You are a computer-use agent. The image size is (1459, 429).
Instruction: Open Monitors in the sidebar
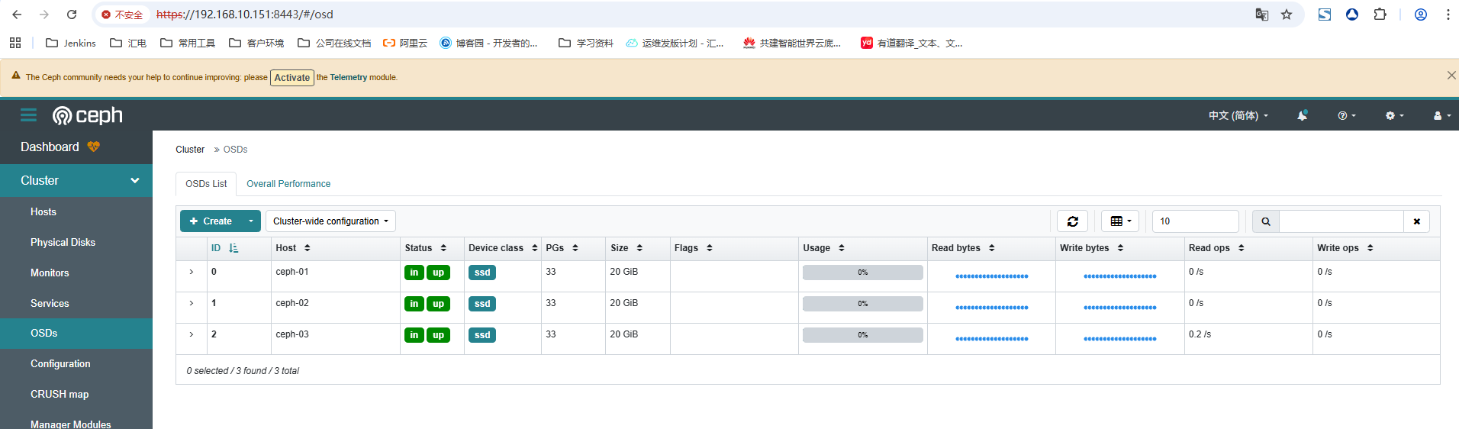pos(50,273)
